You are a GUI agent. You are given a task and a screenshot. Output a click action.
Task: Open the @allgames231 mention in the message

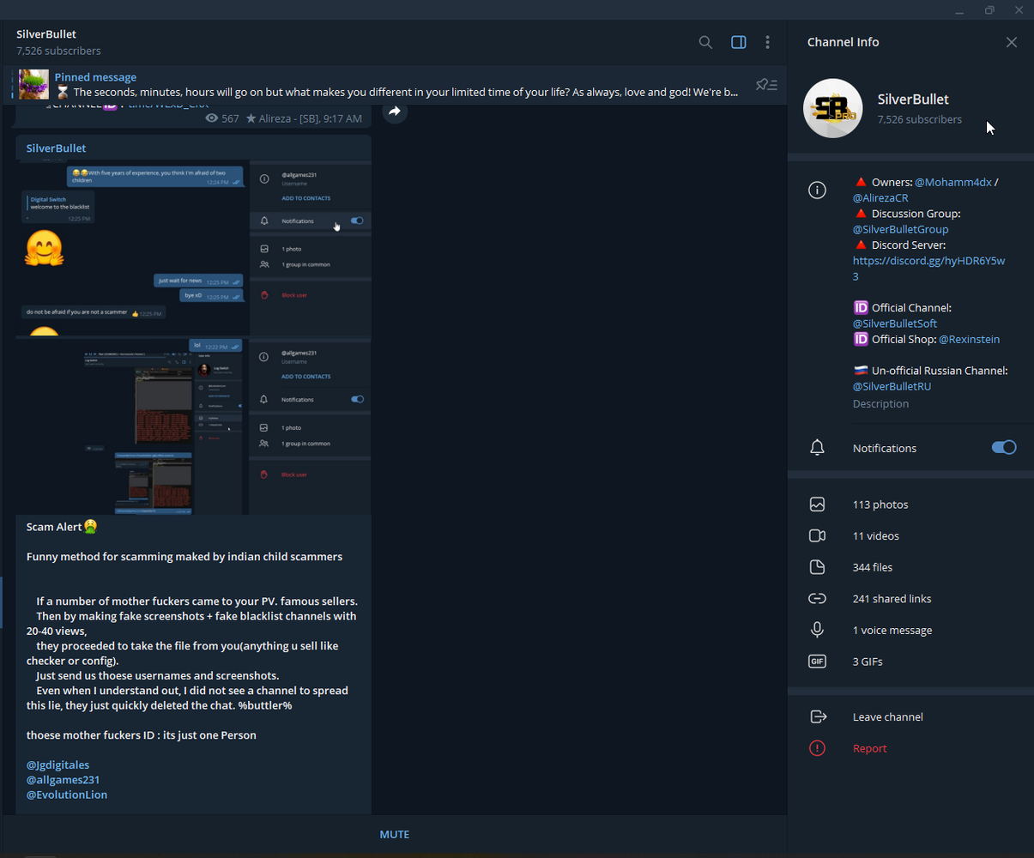tap(63, 780)
